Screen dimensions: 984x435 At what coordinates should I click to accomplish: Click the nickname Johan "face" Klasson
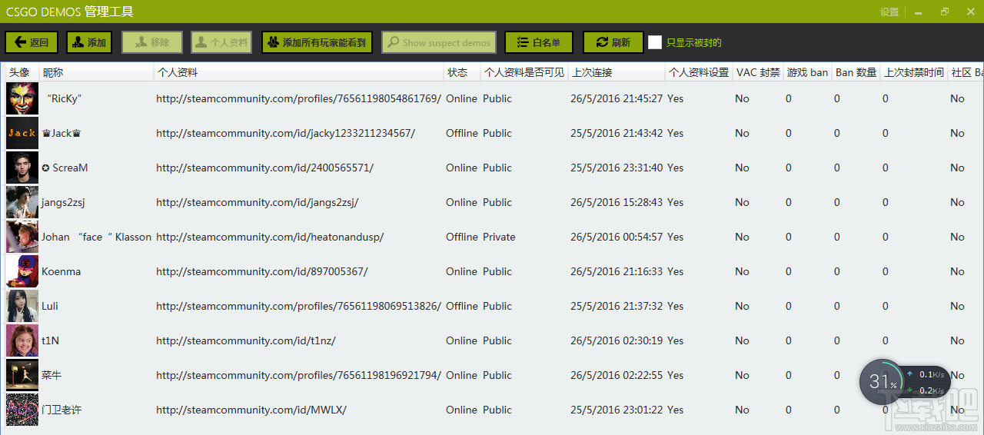click(97, 237)
